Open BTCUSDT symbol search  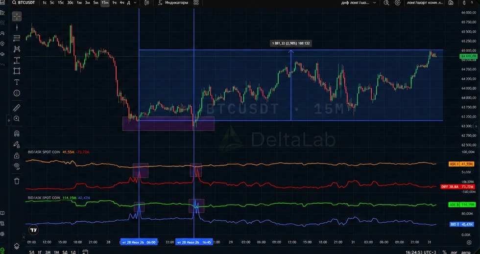coord(24,3)
